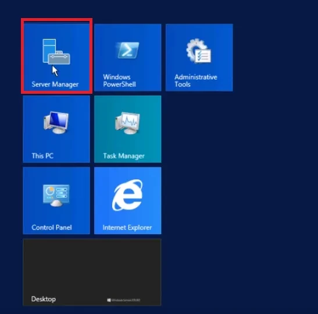Launch the Windows PowerShell tile
Screen dimensions: 318x314
coord(128,57)
